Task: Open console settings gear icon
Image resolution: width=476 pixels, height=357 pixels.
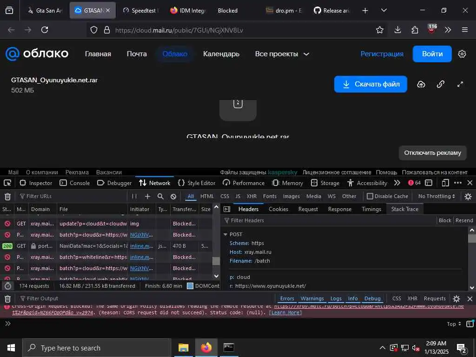Action: [x=456, y=299]
